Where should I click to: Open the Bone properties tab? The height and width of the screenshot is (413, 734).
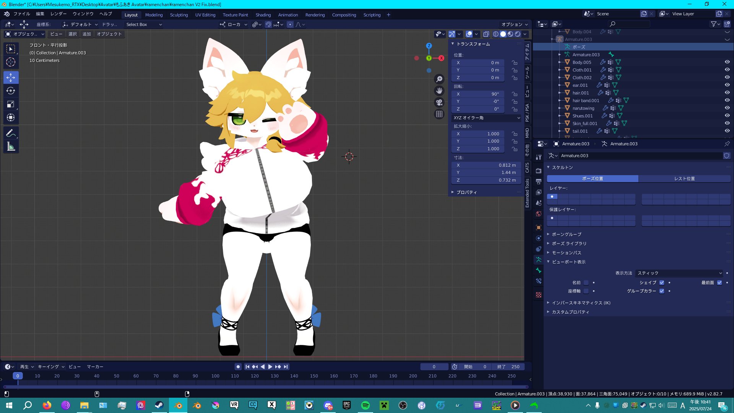click(x=539, y=270)
